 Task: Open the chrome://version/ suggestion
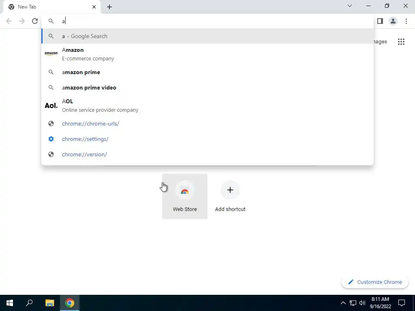[207, 154]
